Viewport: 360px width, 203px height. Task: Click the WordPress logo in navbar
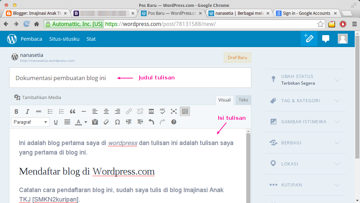coord(12,39)
